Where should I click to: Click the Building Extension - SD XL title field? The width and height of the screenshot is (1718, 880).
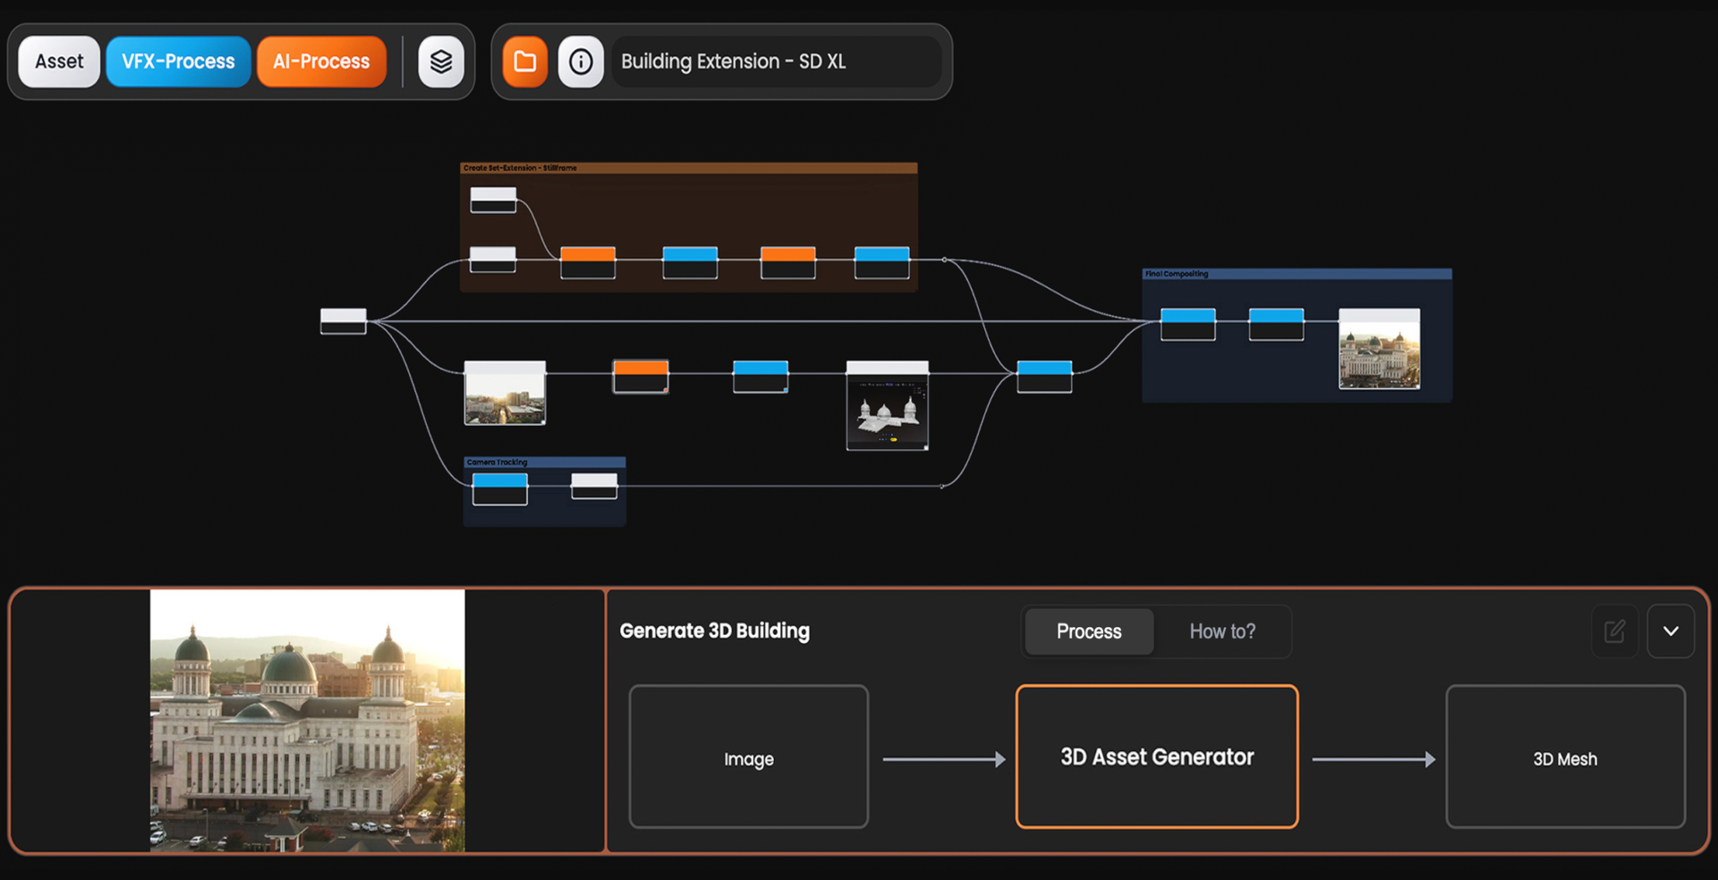tap(775, 62)
